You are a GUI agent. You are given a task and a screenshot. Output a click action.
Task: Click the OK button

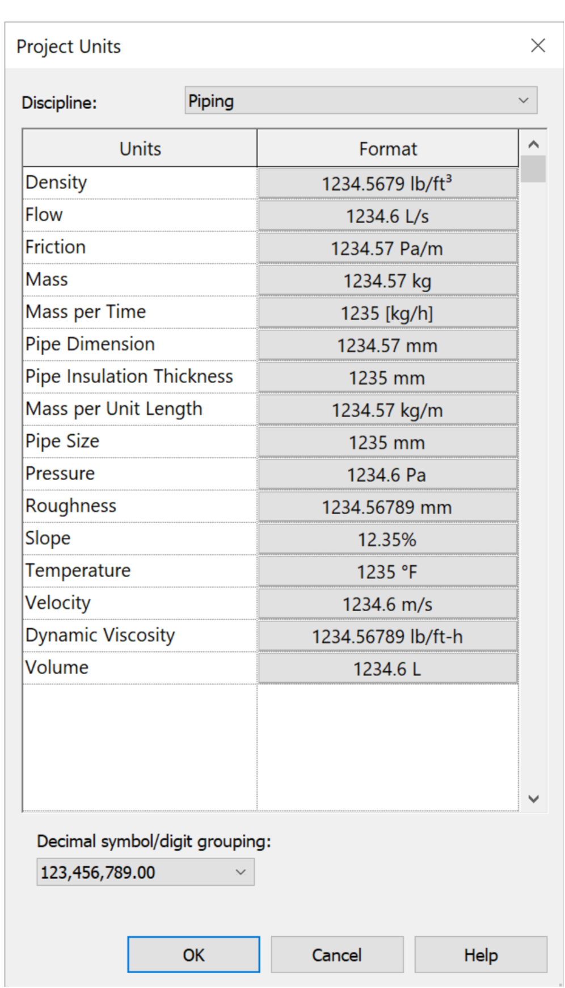point(193,955)
